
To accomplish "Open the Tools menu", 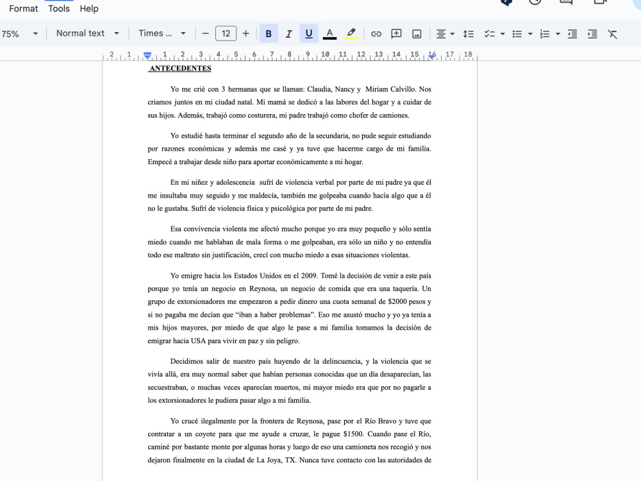I will pos(59,8).
